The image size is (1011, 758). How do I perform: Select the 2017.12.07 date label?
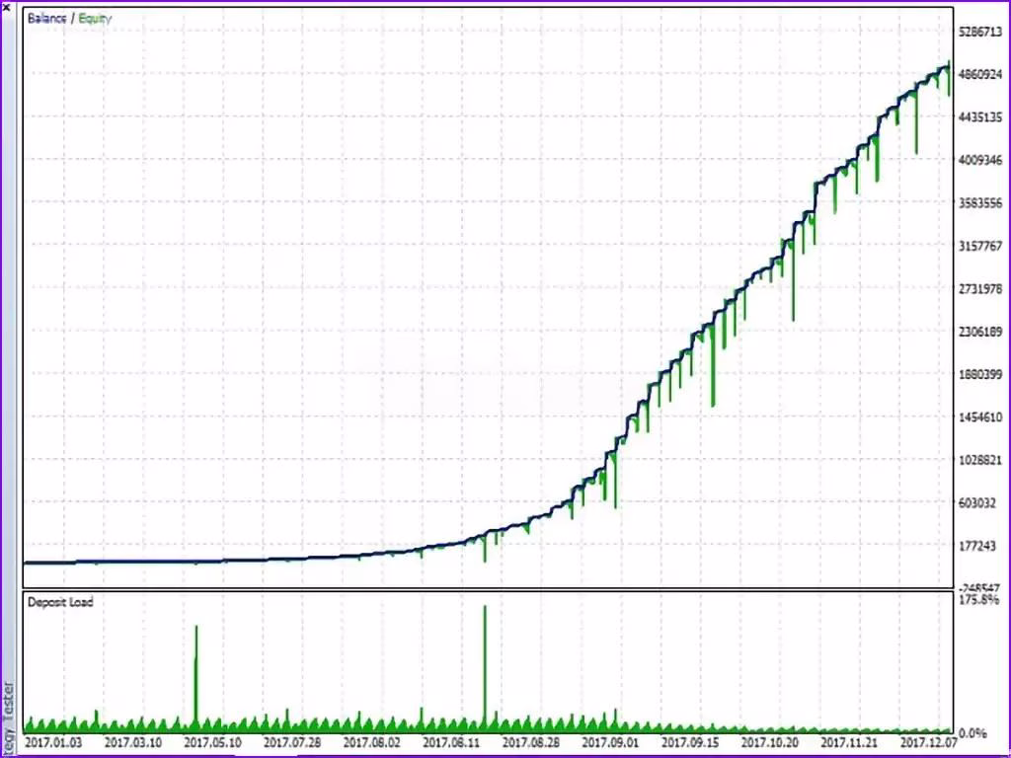928,742
